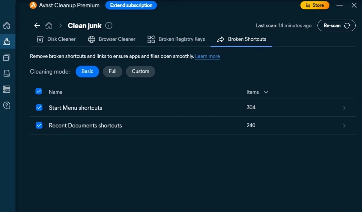Click the Broken Shortcuts arrow icon

click(x=221, y=39)
